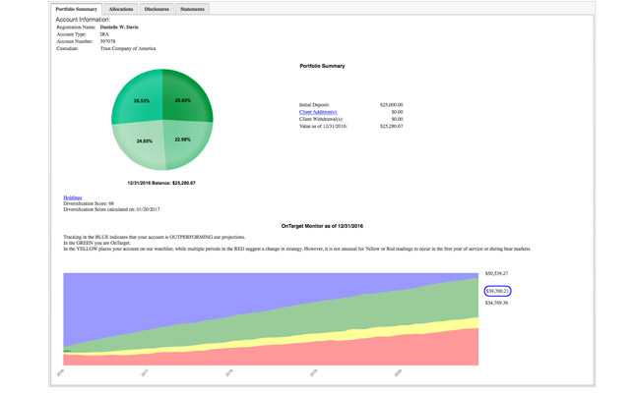The height and width of the screenshot is (394, 632).
Task: Click the 2018 label on chart axis
Action: click(x=228, y=373)
